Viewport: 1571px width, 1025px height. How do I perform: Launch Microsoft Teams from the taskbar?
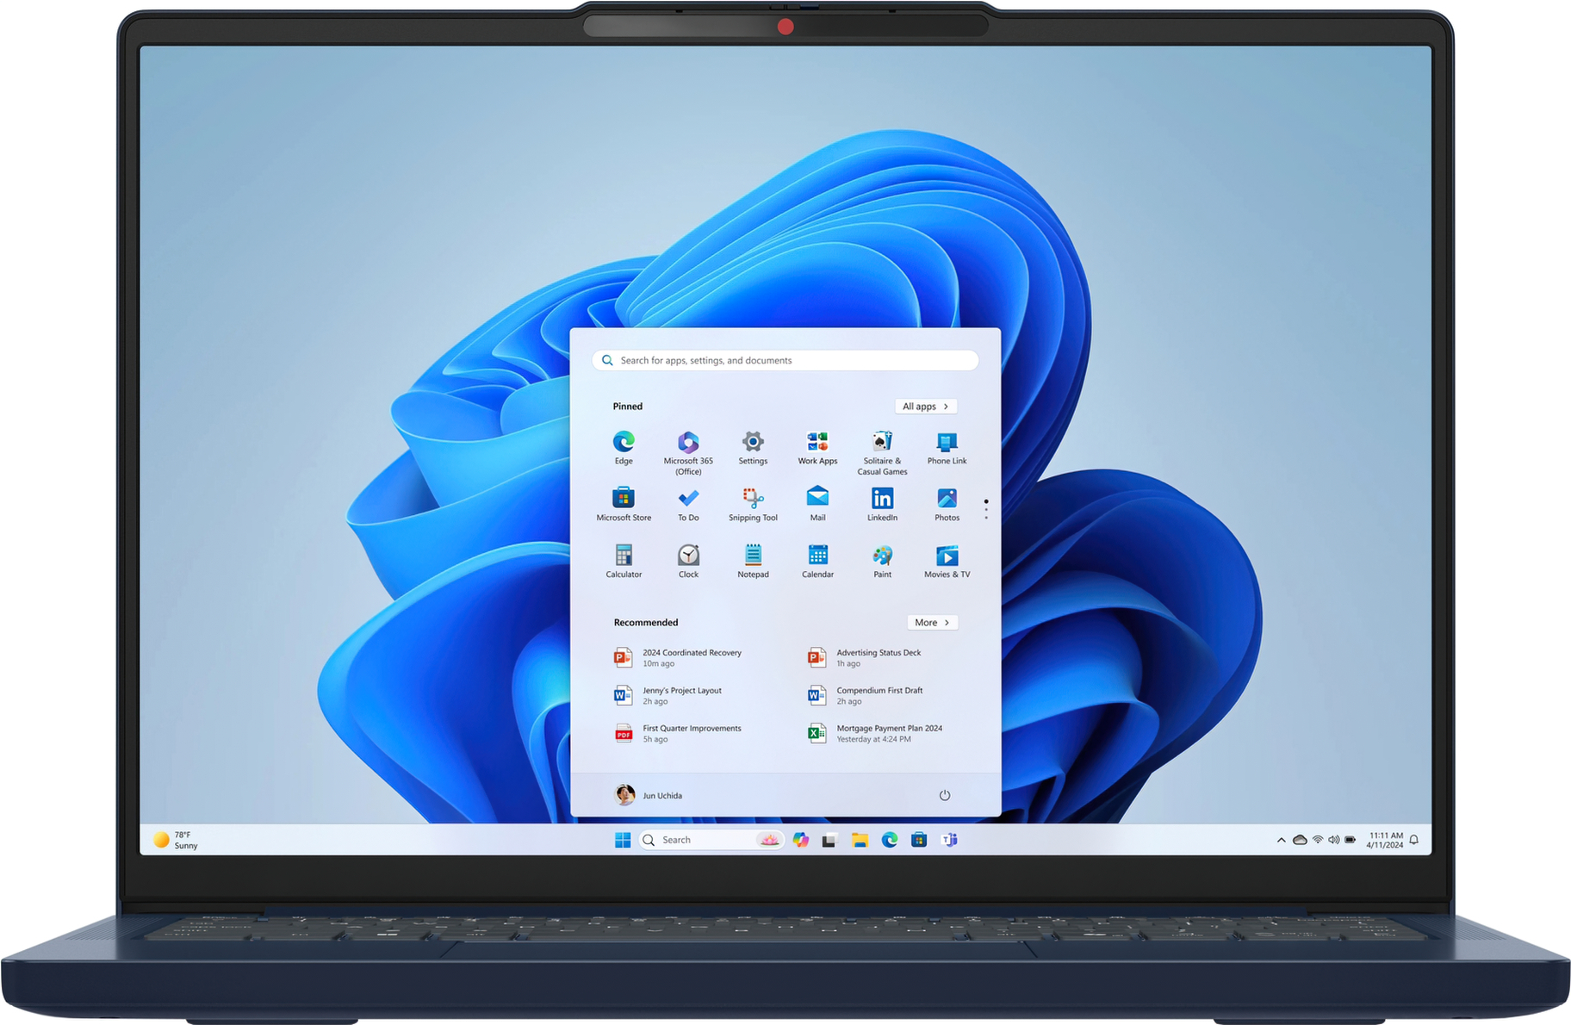[950, 839]
